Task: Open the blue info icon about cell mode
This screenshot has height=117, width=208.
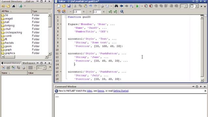Action: click(x=122, y=12)
